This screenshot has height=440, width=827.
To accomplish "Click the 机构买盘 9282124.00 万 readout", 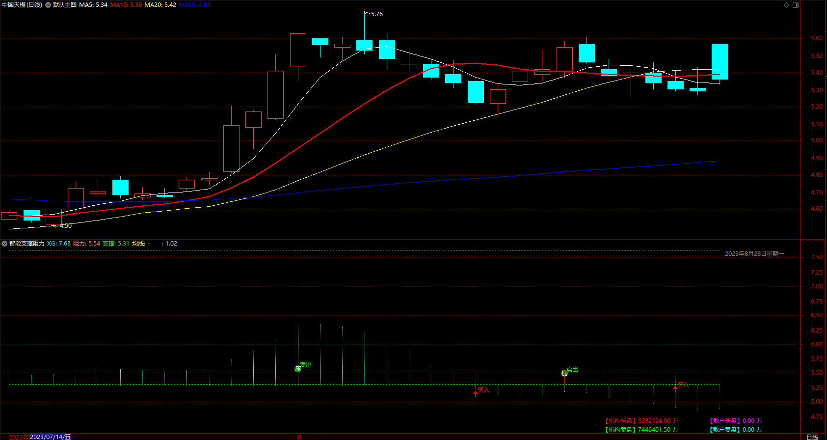I will point(642,421).
